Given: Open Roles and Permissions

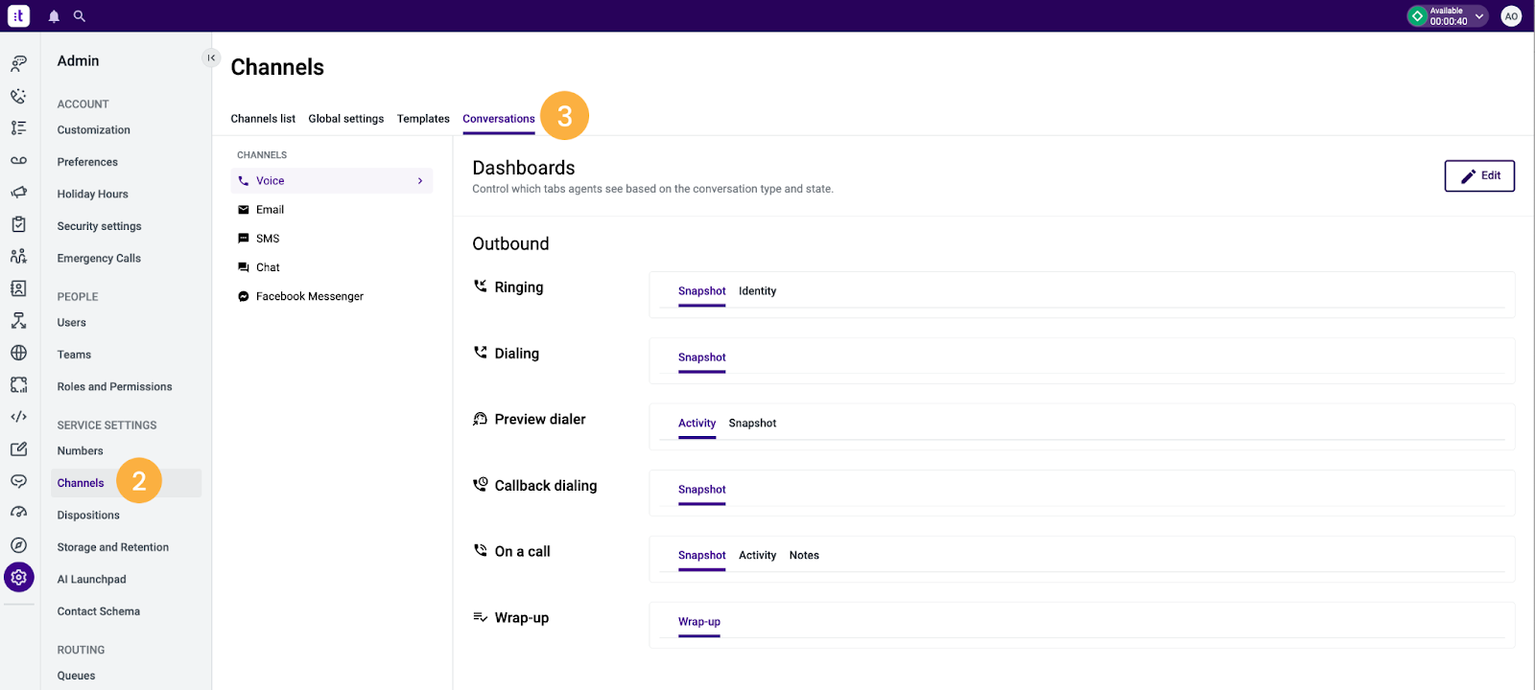Looking at the screenshot, I should click(114, 387).
